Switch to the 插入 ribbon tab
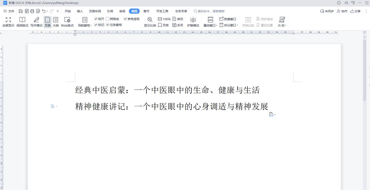Image resolution: width=370 pixels, height=190 pixels. (x=80, y=11)
